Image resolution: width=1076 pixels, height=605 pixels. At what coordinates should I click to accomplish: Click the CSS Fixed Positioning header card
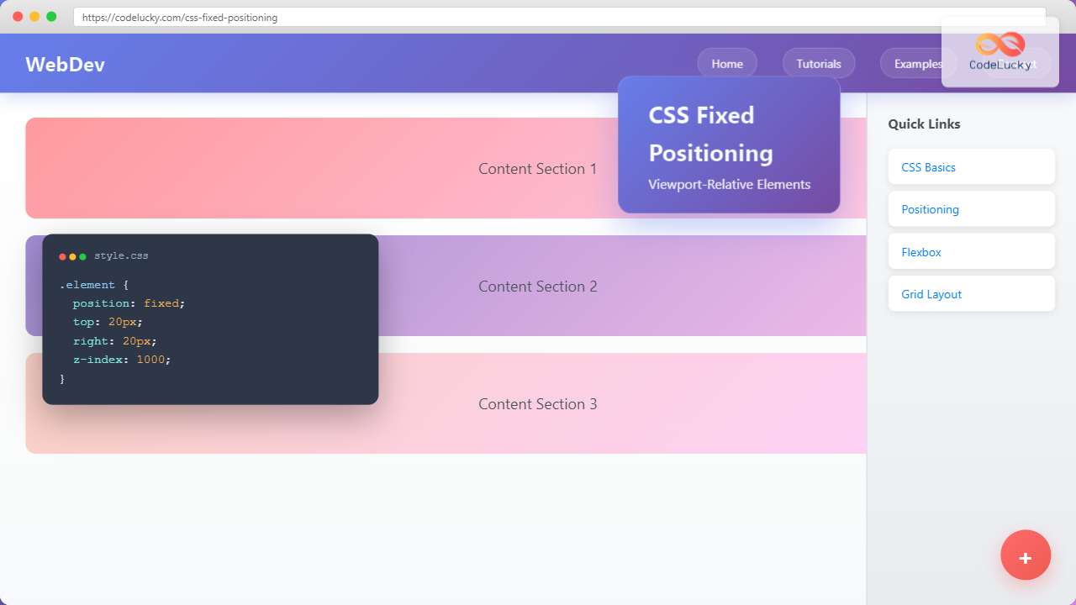[728, 143]
